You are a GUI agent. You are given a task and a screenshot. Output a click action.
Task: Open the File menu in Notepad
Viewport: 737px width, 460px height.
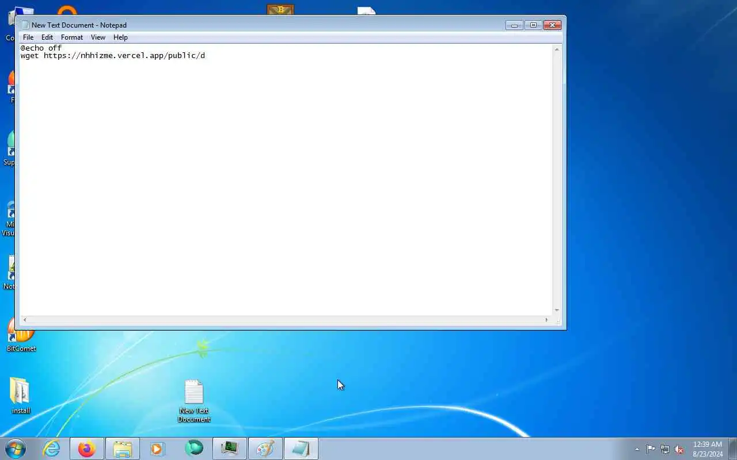click(x=28, y=37)
